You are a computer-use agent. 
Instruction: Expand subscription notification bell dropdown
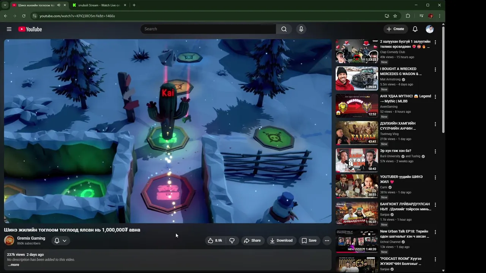point(60,240)
